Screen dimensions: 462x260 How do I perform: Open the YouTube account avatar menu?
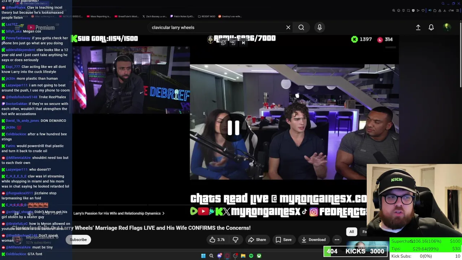click(x=447, y=27)
